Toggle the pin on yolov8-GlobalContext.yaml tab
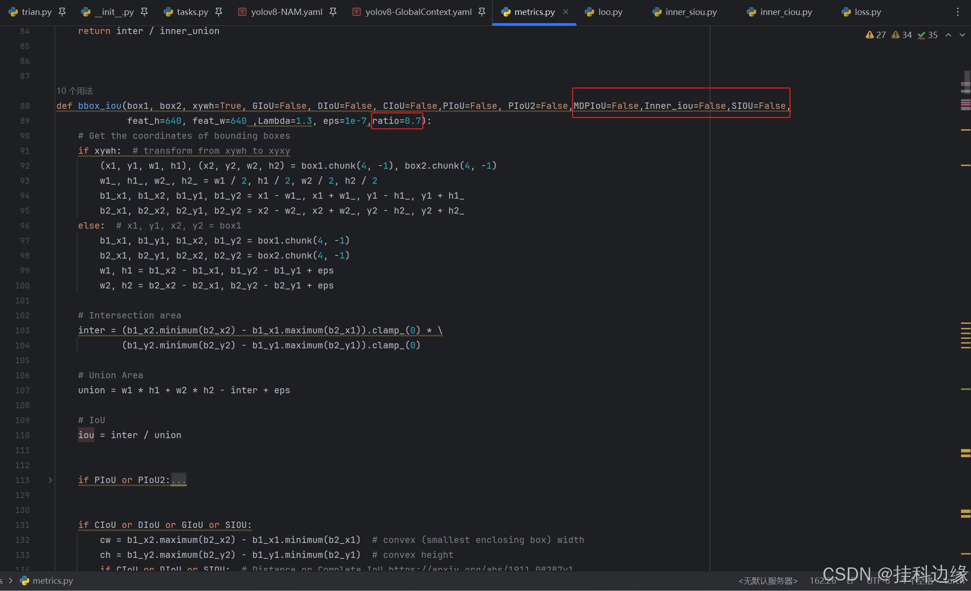971x591 pixels. pos(482,12)
